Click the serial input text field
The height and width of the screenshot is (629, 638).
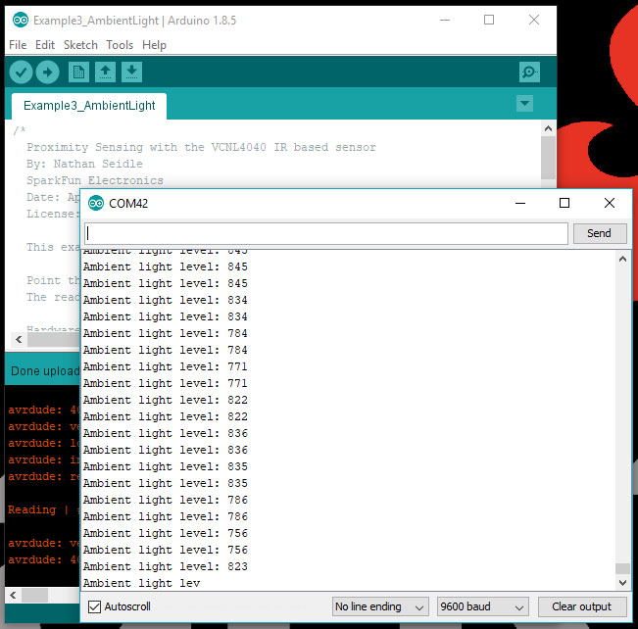click(x=326, y=233)
